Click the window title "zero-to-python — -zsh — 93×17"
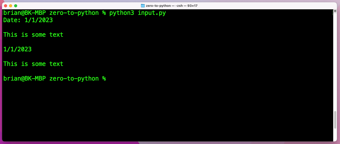This screenshot has width=340, height=144. [x=172, y=6]
